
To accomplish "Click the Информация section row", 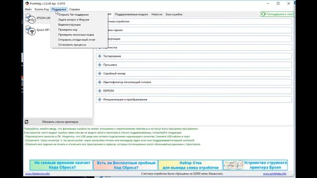I will coord(194,39).
